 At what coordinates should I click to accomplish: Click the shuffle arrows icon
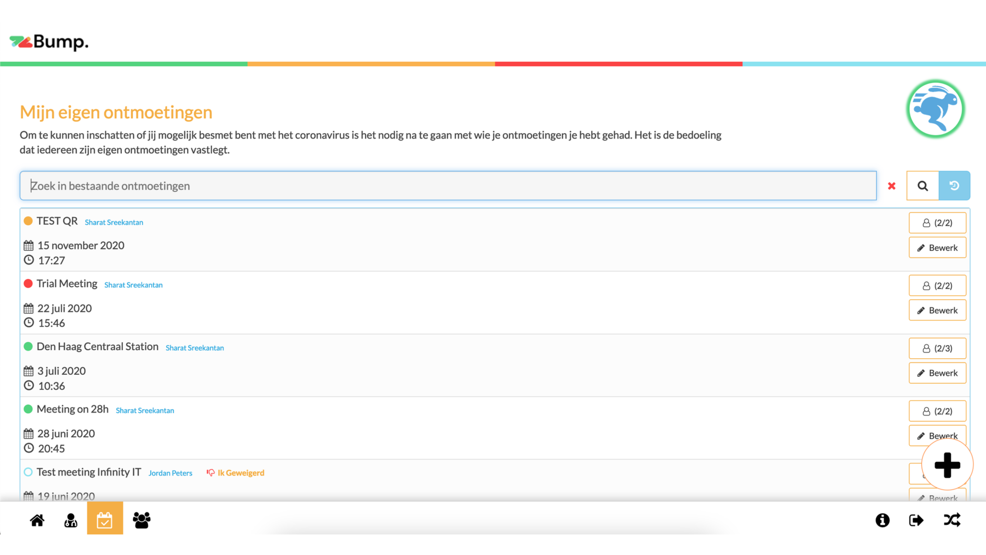pos(952,520)
